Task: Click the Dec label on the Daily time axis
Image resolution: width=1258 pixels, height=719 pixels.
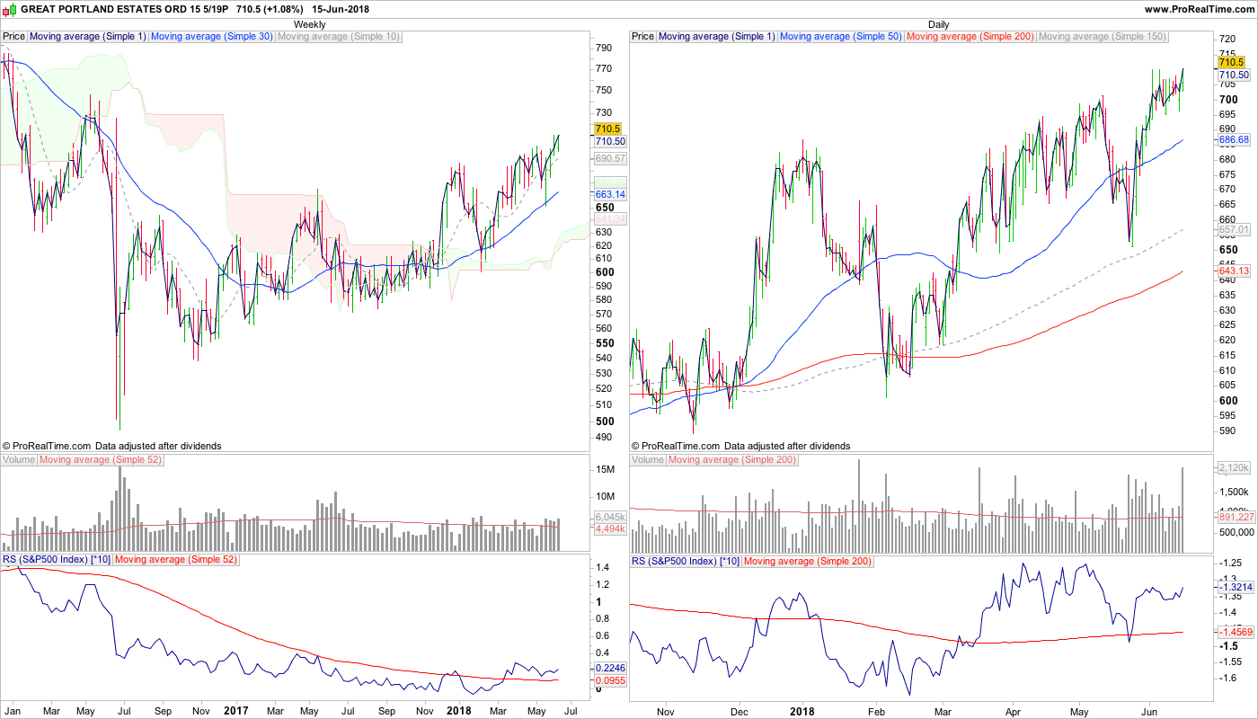Action: (740, 711)
